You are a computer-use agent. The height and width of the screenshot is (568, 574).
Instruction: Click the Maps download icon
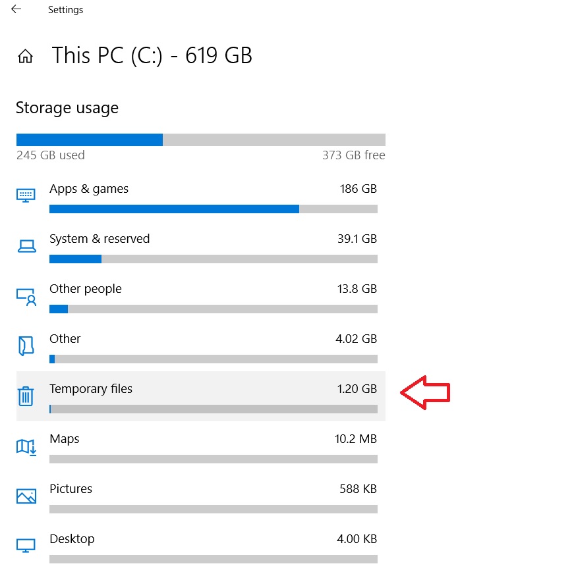pyautogui.click(x=26, y=447)
